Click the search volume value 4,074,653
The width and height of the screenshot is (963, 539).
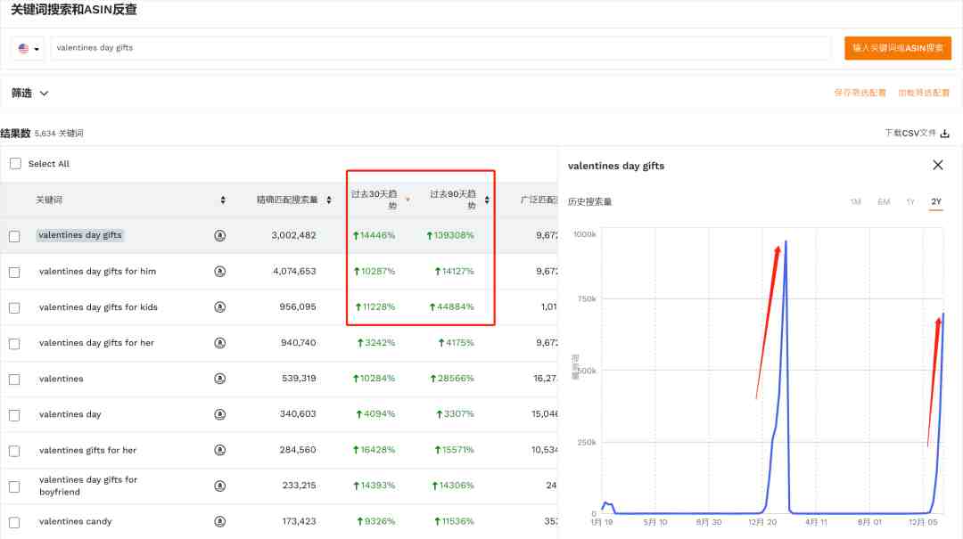tap(294, 272)
